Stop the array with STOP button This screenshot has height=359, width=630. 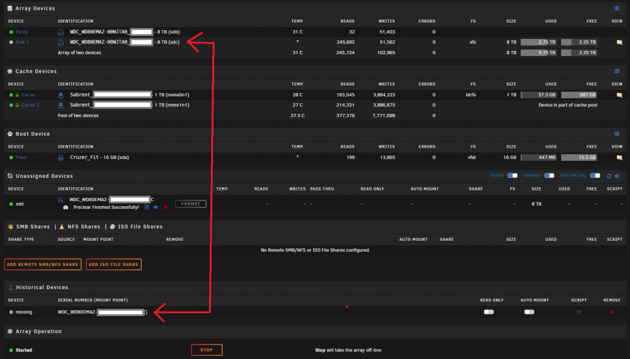207,350
